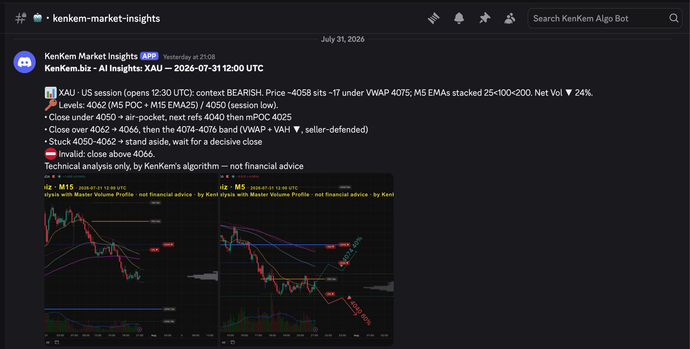Click the robot emoji in channel title
Viewport: 690px width, 349px height.
click(x=37, y=18)
